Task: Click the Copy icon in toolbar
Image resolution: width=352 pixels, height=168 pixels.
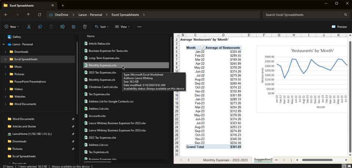Action: (x=40, y=27)
